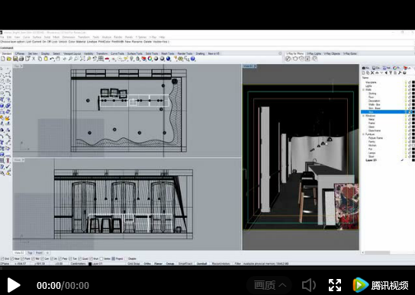Click the Zoom Extents icon
Image resolution: width=415 pixels, height=295 pixels.
coord(82,59)
